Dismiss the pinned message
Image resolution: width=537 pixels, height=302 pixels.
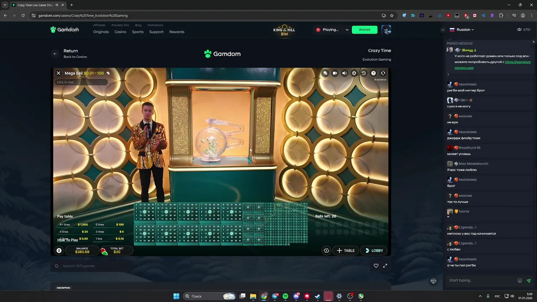[534, 42]
